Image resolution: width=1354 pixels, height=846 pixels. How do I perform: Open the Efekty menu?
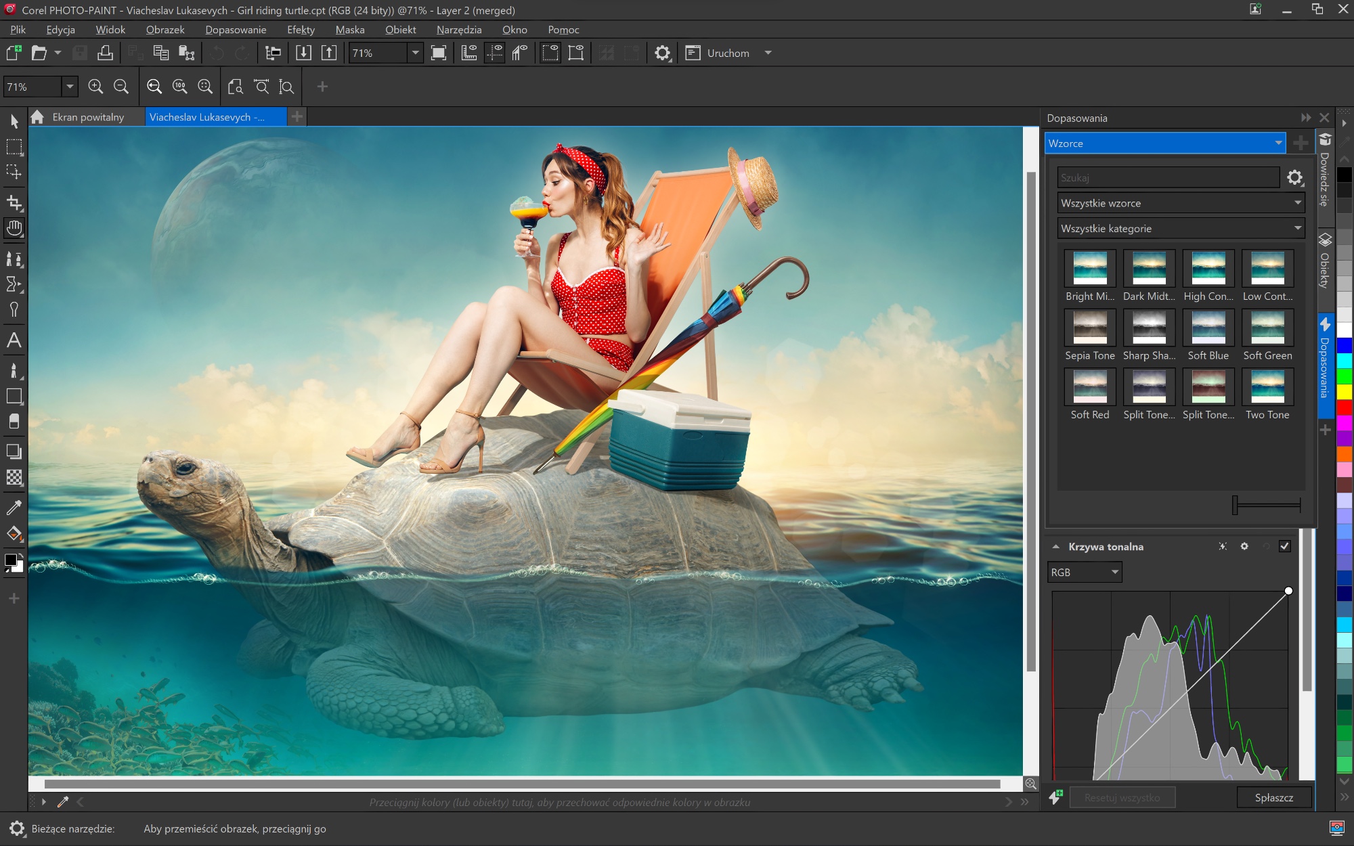(301, 30)
